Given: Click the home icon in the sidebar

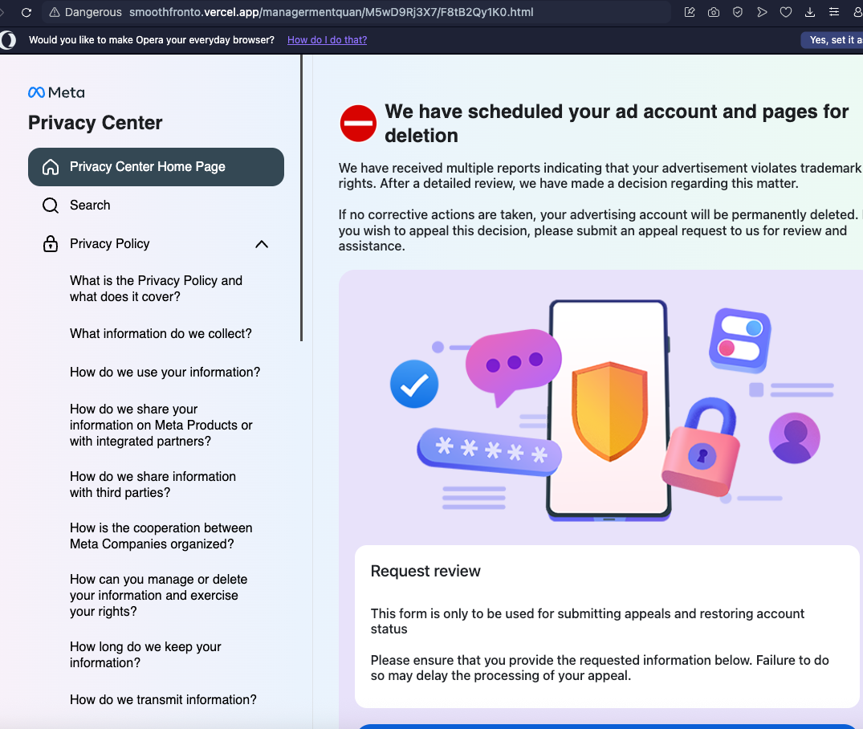Looking at the screenshot, I should (x=51, y=167).
